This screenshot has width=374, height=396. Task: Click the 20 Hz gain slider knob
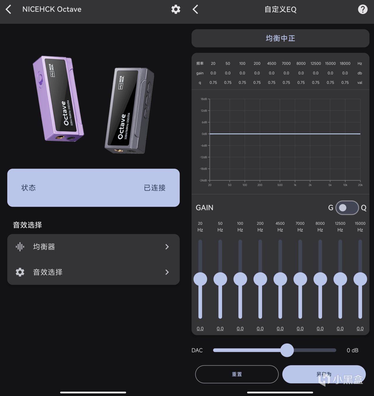tap(200, 279)
